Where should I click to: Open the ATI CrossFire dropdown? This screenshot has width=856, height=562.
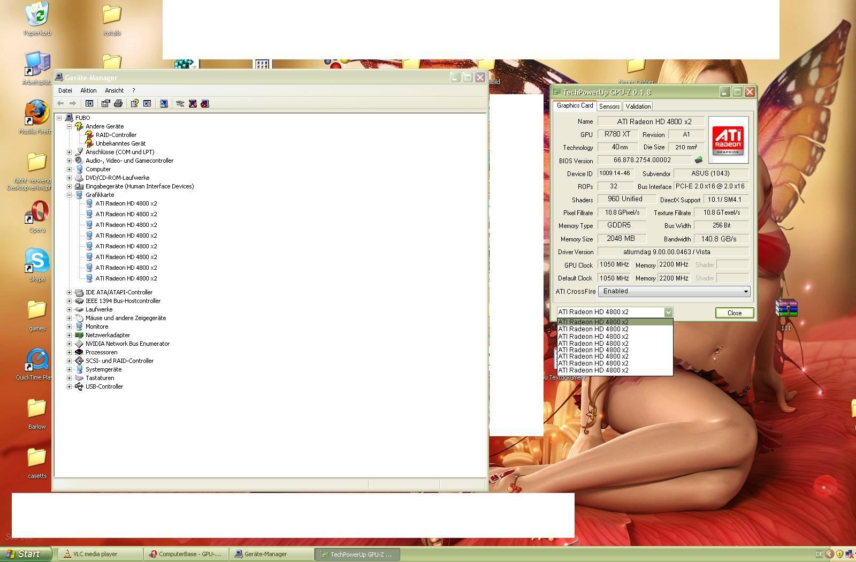[x=674, y=291]
